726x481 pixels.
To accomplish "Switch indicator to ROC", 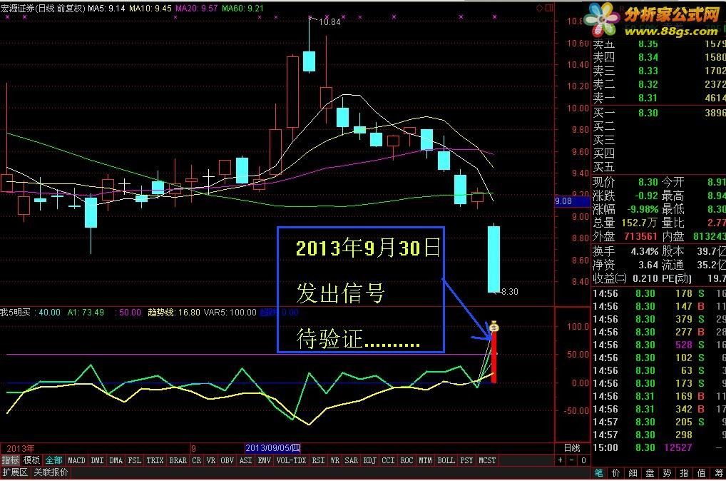I will pyautogui.click(x=407, y=460).
